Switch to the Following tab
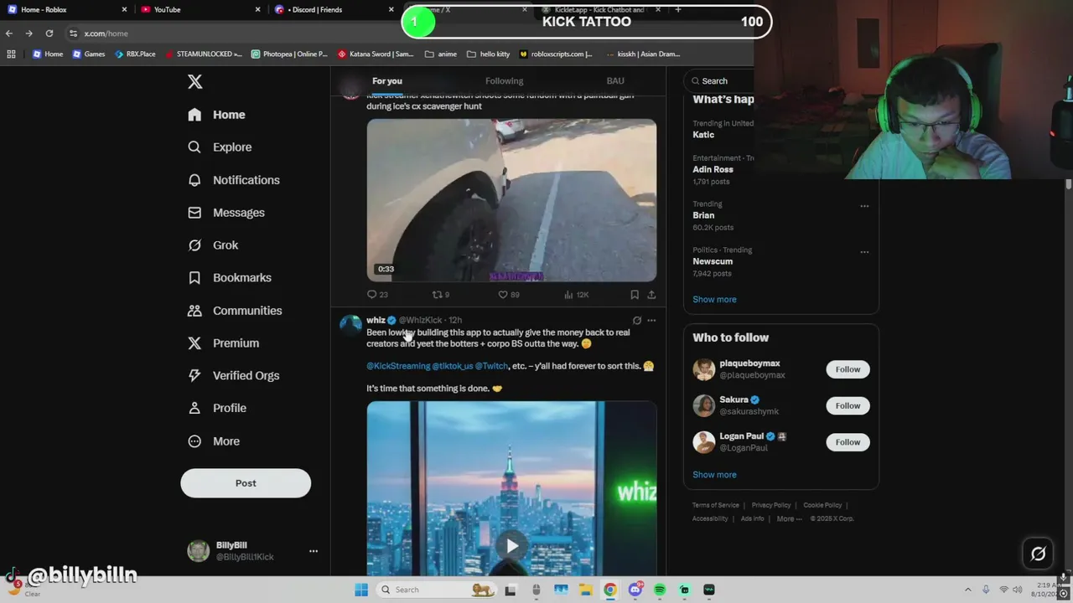This screenshot has width=1073, height=603. pos(504,81)
